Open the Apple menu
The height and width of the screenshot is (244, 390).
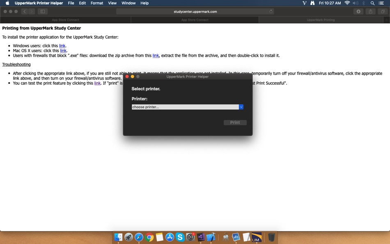click(x=7, y=3)
